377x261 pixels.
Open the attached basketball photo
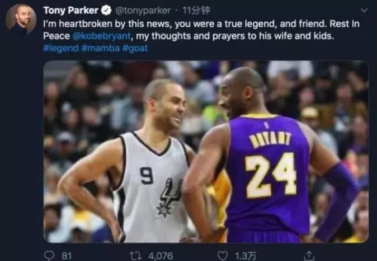pos(206,152)
